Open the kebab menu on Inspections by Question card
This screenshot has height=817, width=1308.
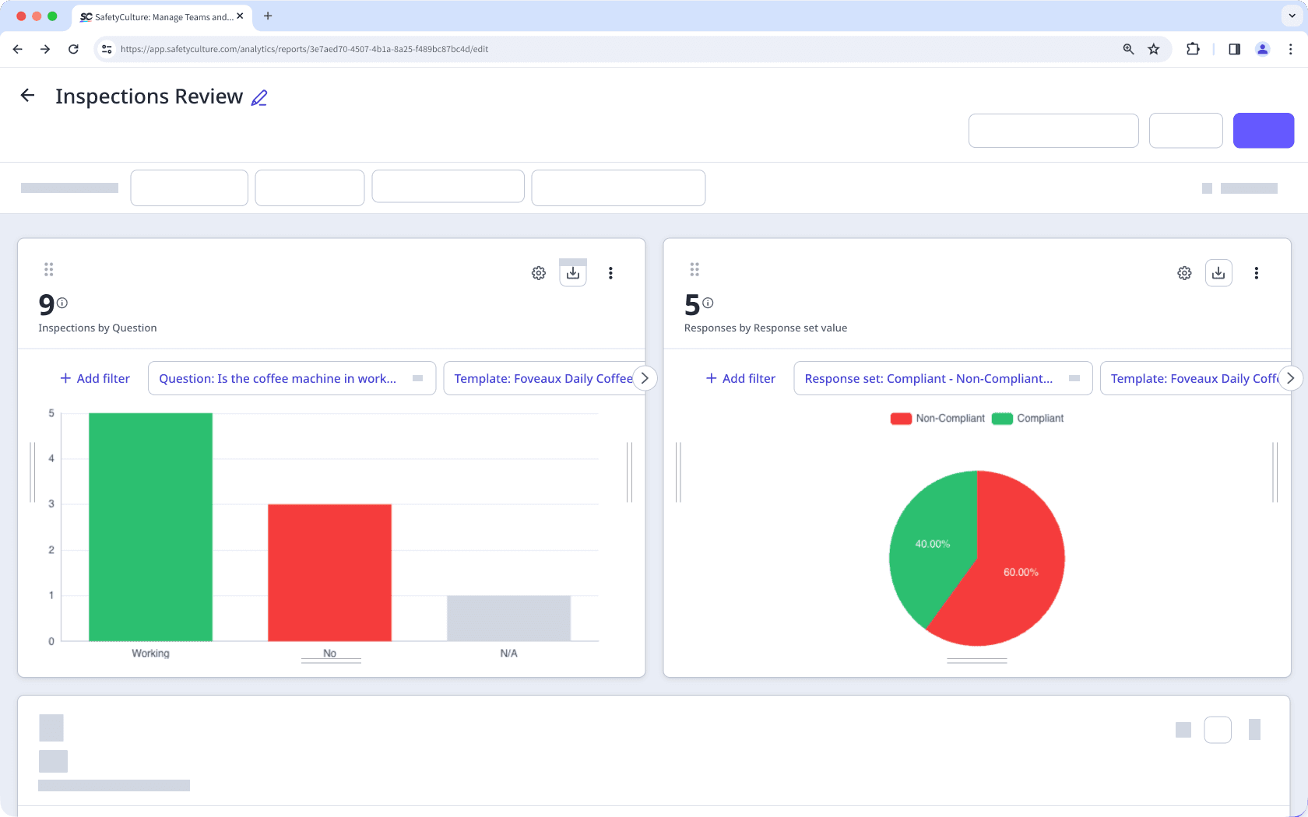point(610,273)
